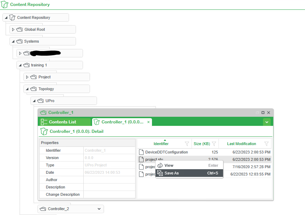Click the Topology folder icon
This screenshot has height=215, width=305.
point(33,89)
